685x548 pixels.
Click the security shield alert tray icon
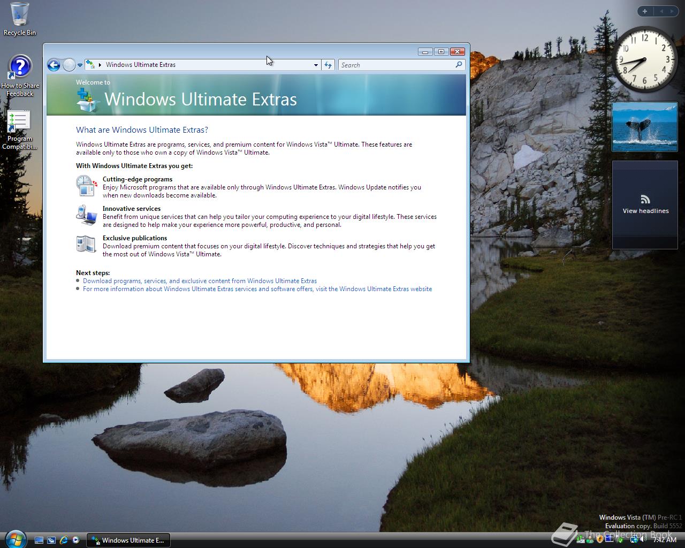click(600, 539)
